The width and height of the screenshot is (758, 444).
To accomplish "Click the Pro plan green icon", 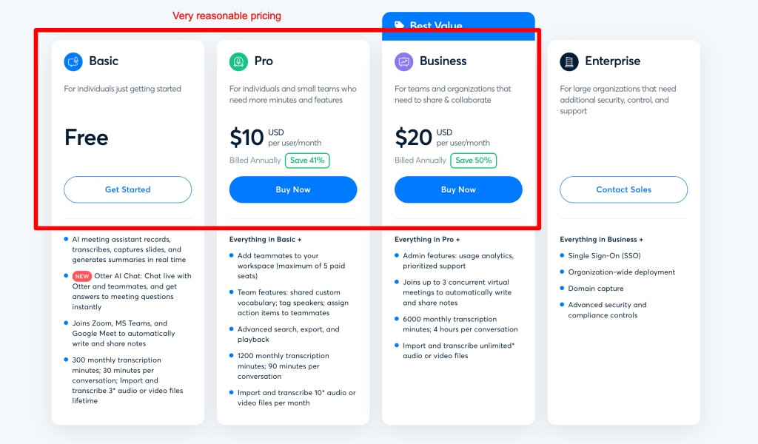I will 238,62.
